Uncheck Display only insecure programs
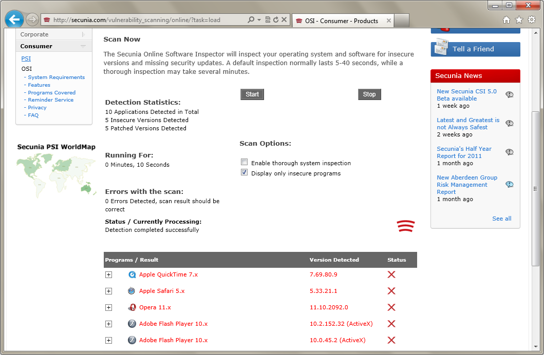Screen dimensions: 544x355 [x=245, y=173]
